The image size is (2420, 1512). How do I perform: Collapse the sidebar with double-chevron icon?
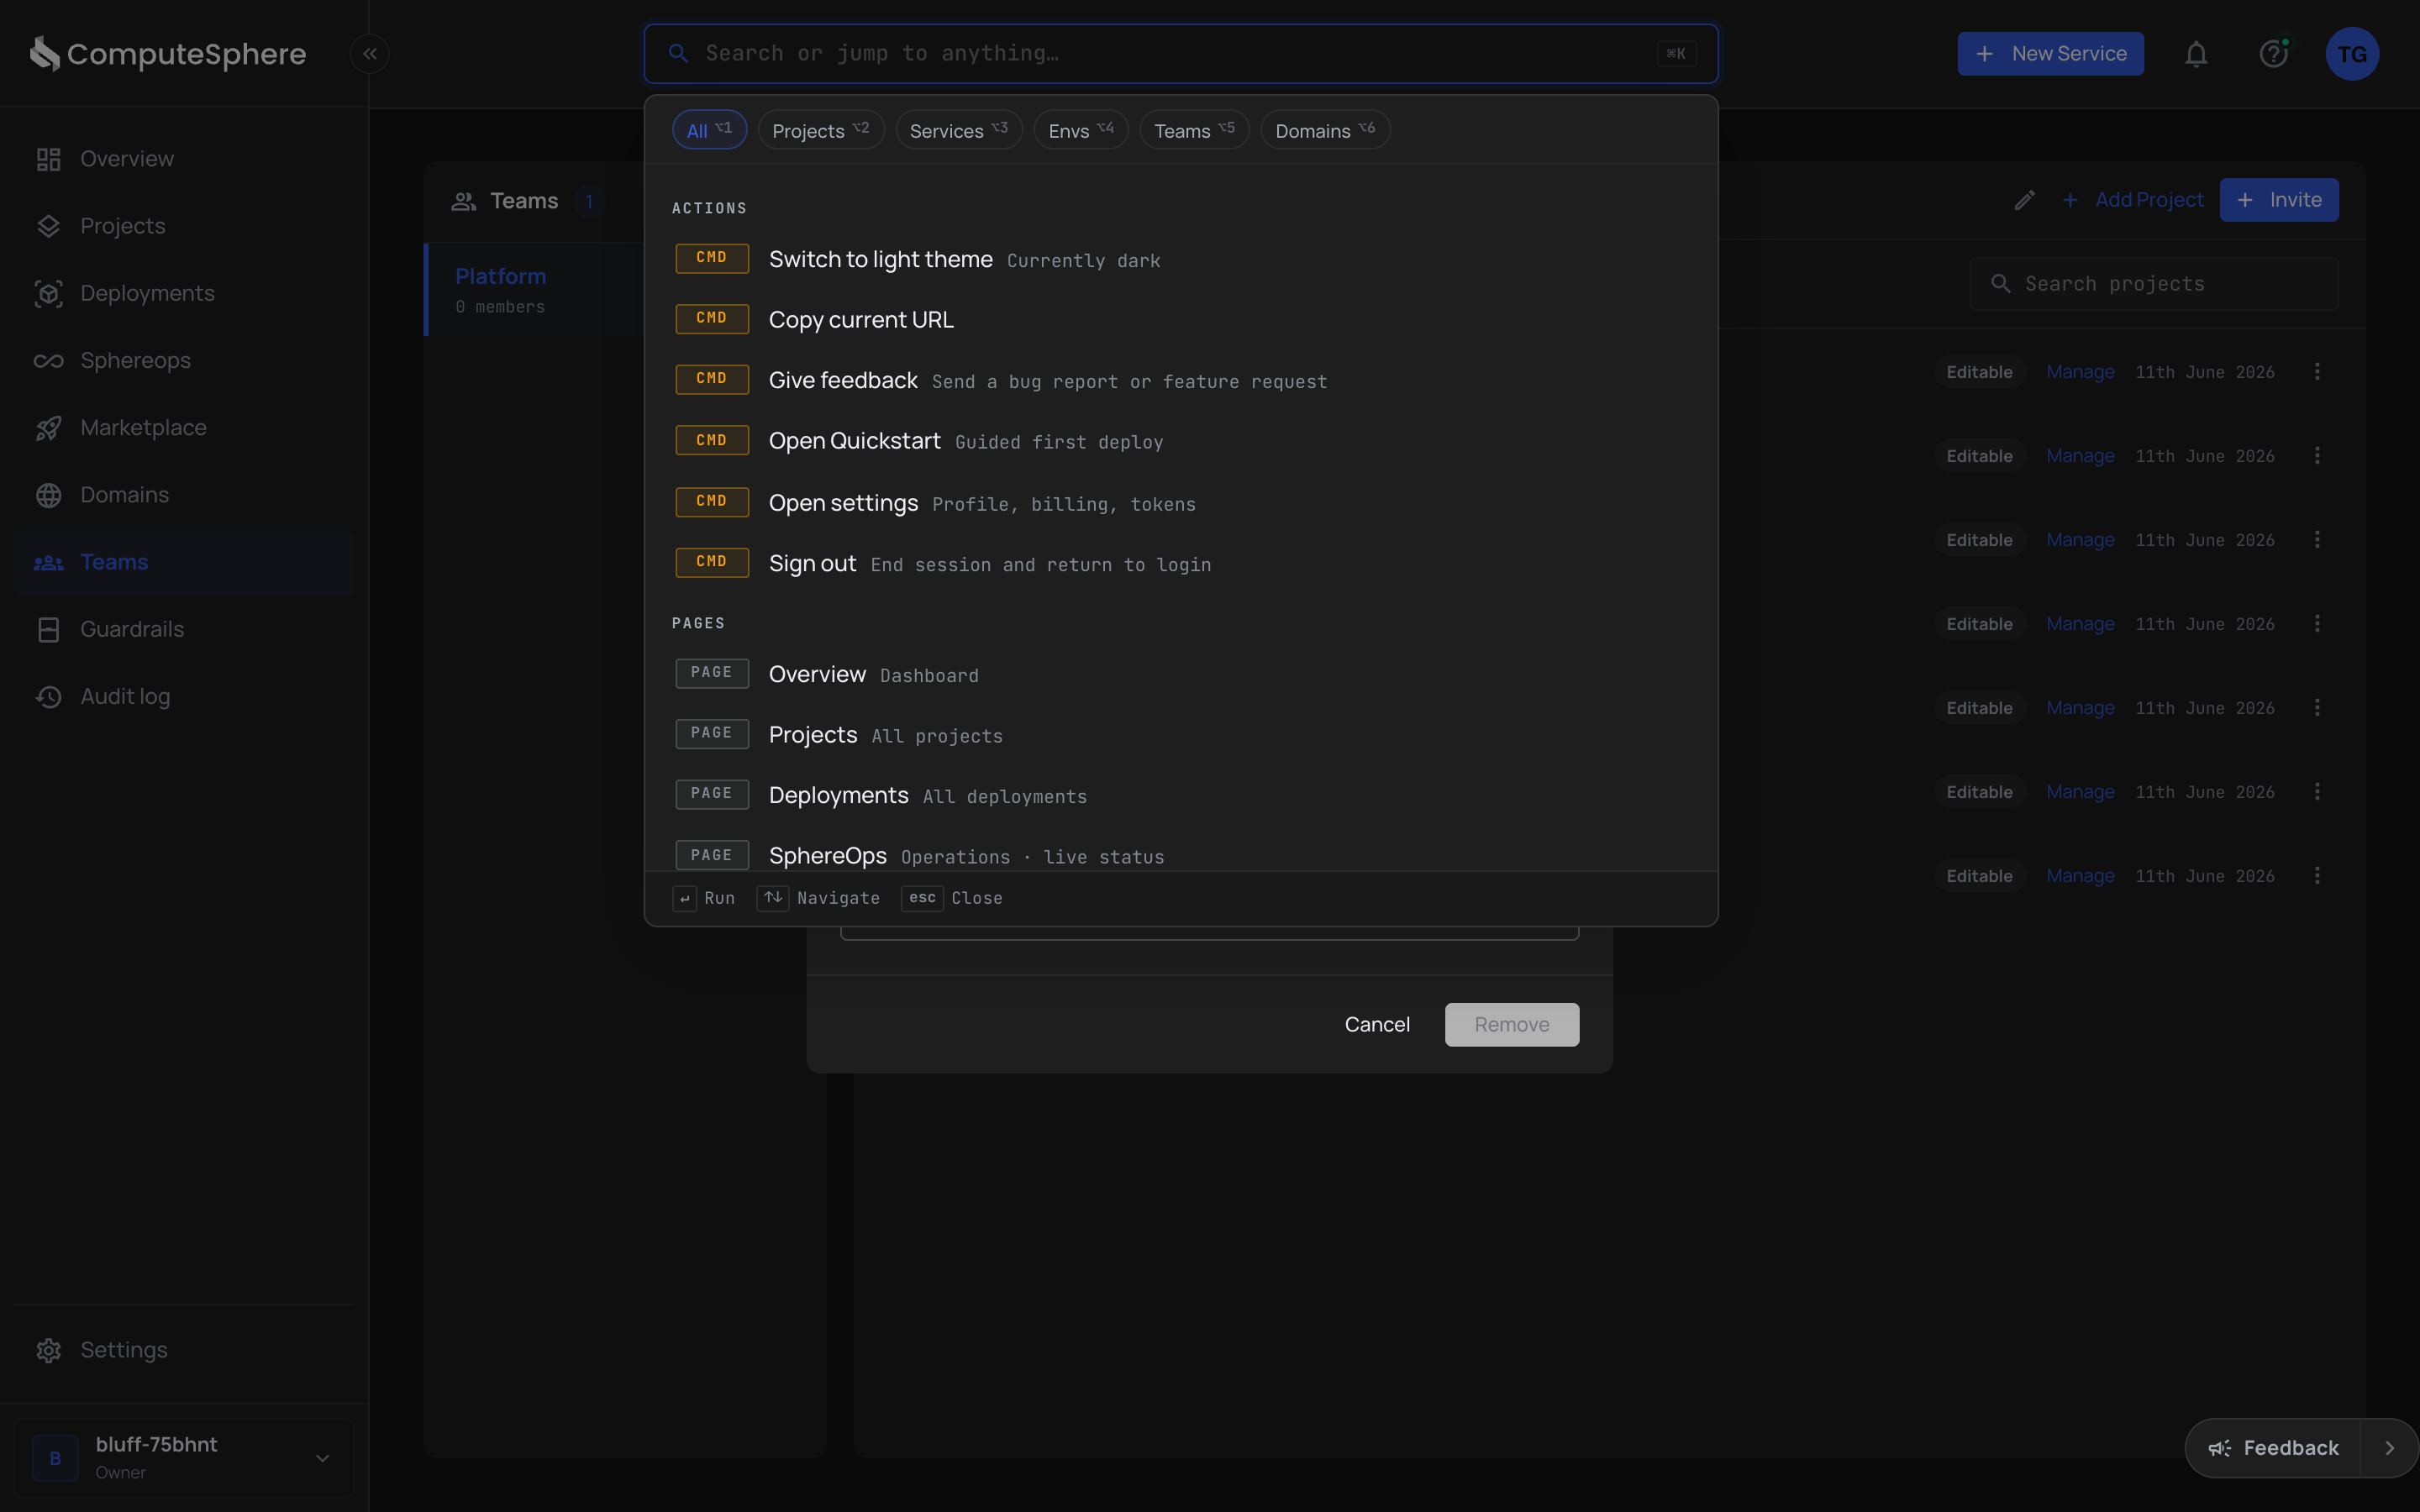[x=370, y=54]
